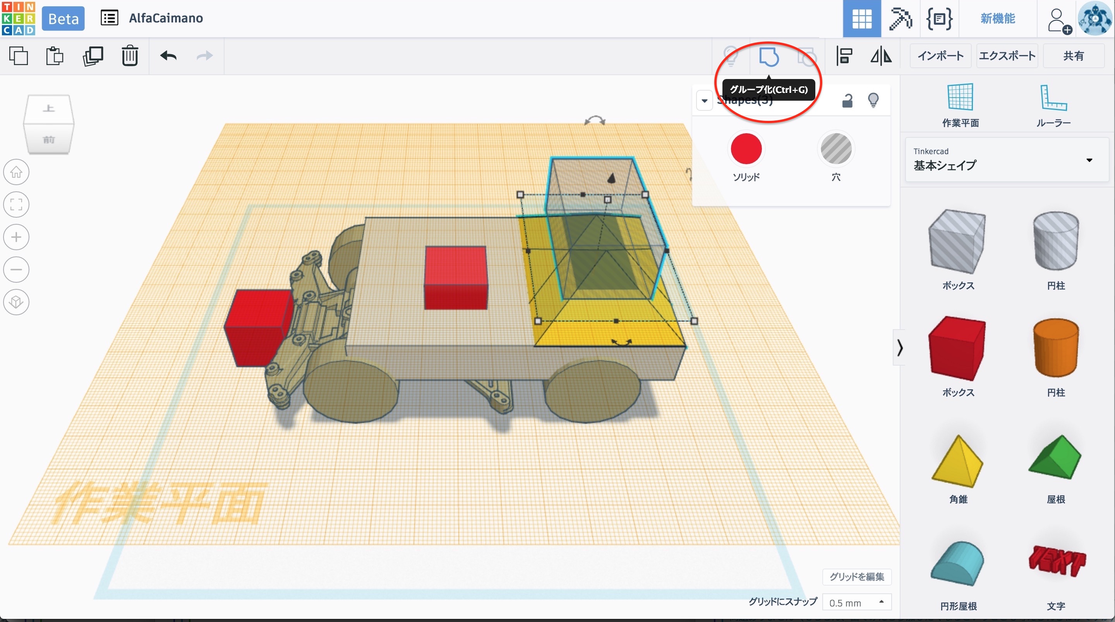The width and height of the screenshot is (1115, 622).
Task: Collapse the Shapes(3) inspector panel arrow
Action: (x=704, y=101)
